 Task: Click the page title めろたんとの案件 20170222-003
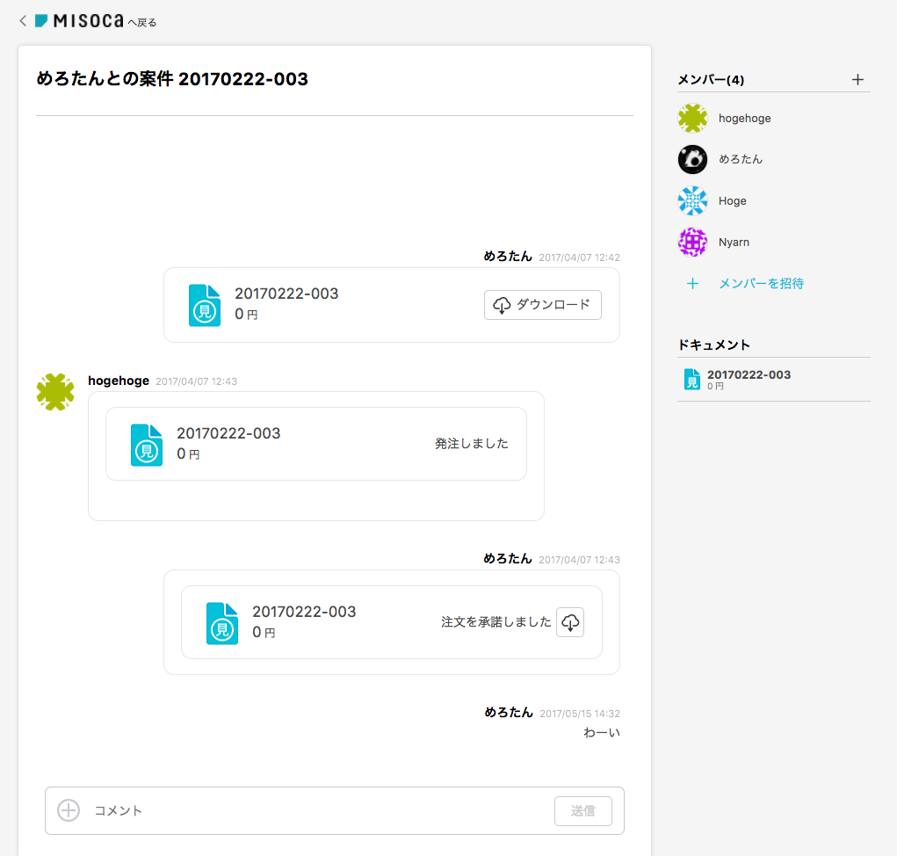point(172,79)
